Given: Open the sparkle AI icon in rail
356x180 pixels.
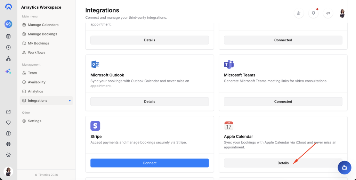Looking at the screenshot, I should coord(8,71).
